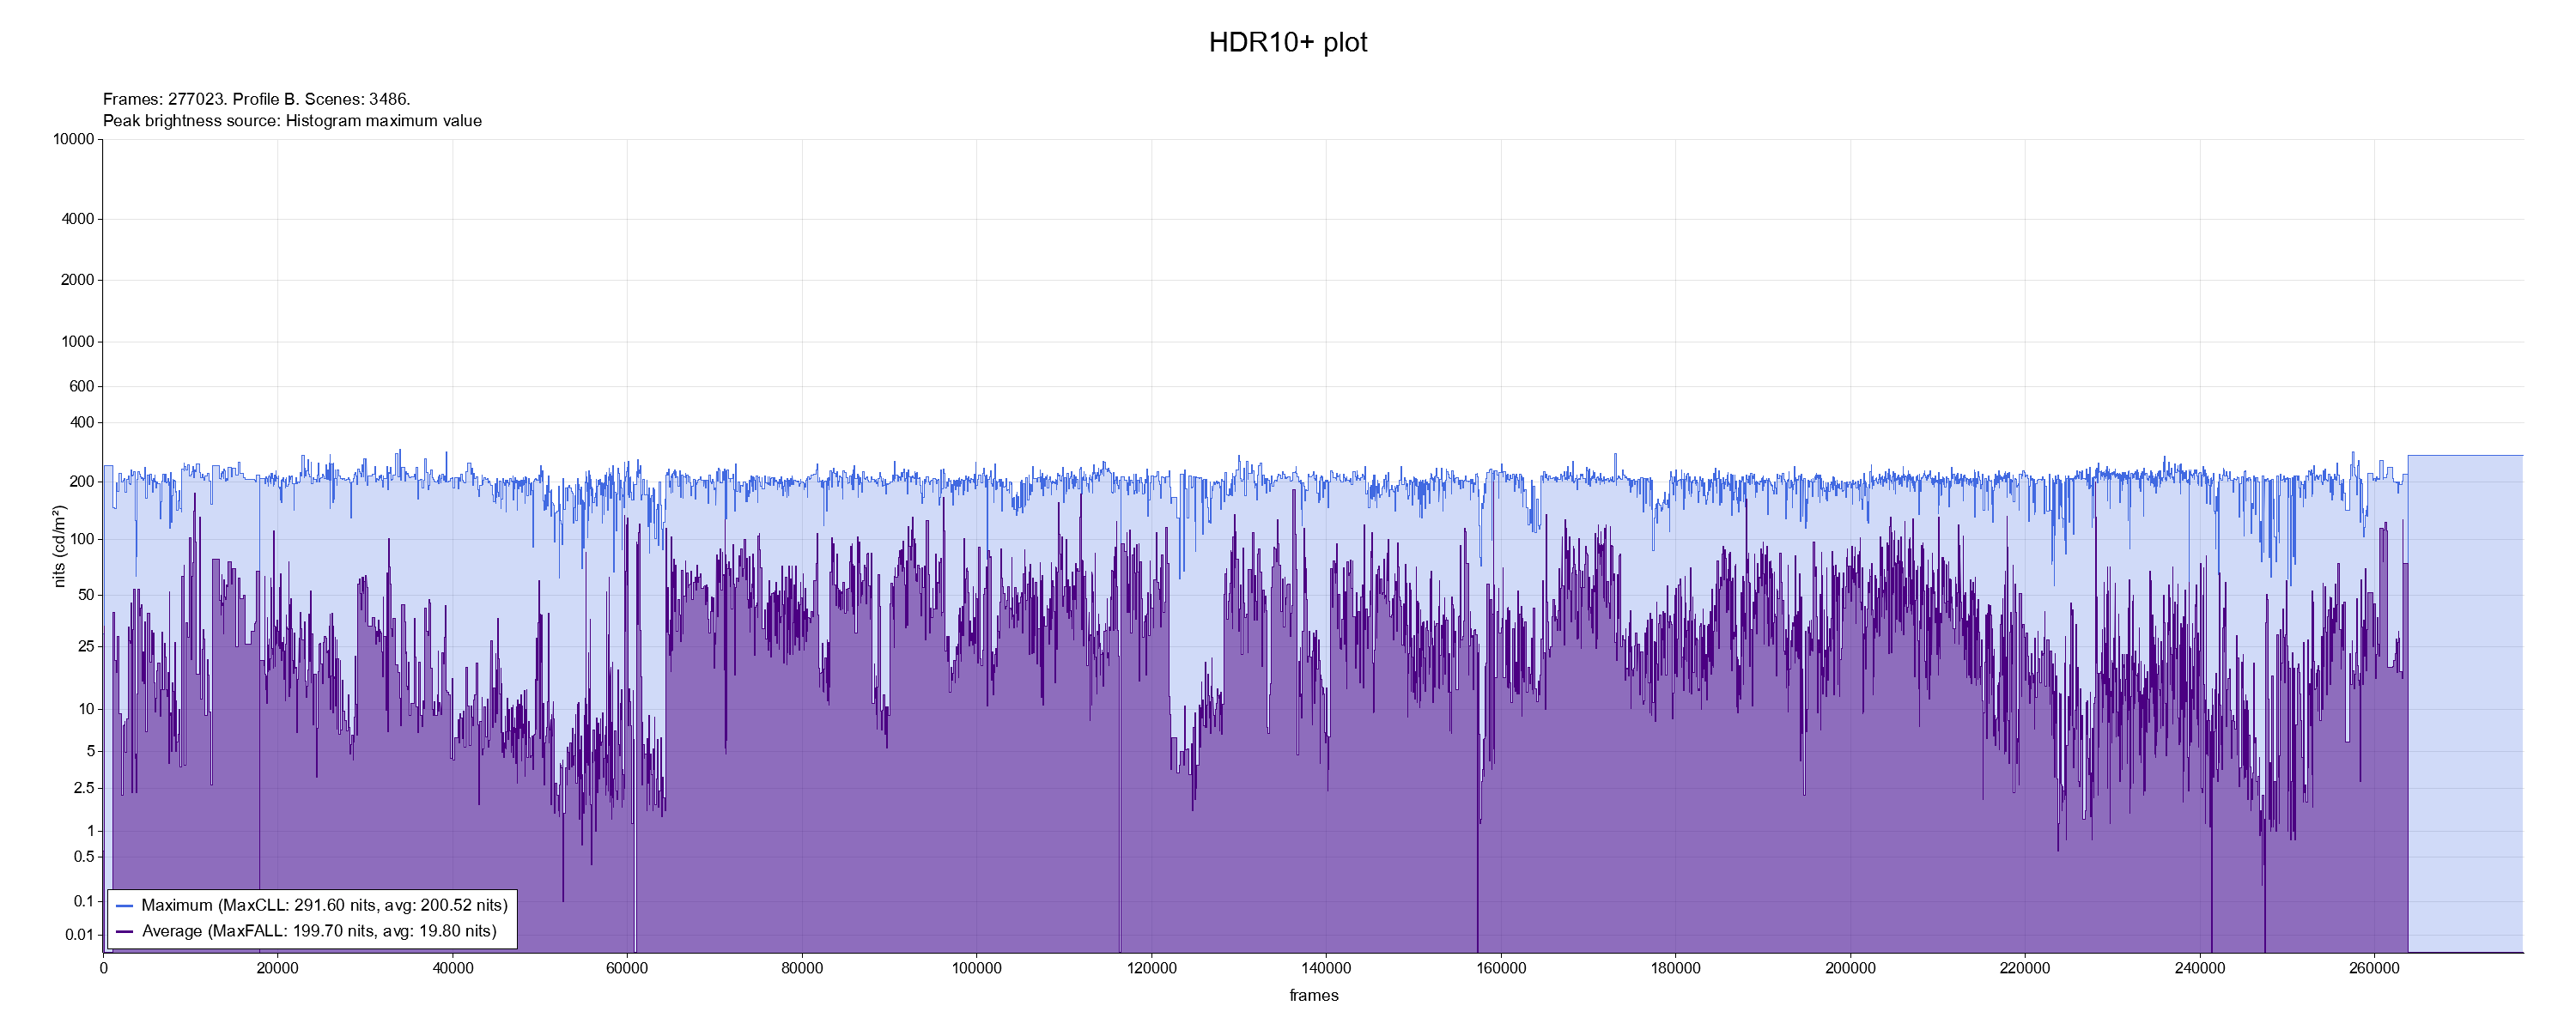Click the 2.5 y-axis tick label

[x=84, y=788]
